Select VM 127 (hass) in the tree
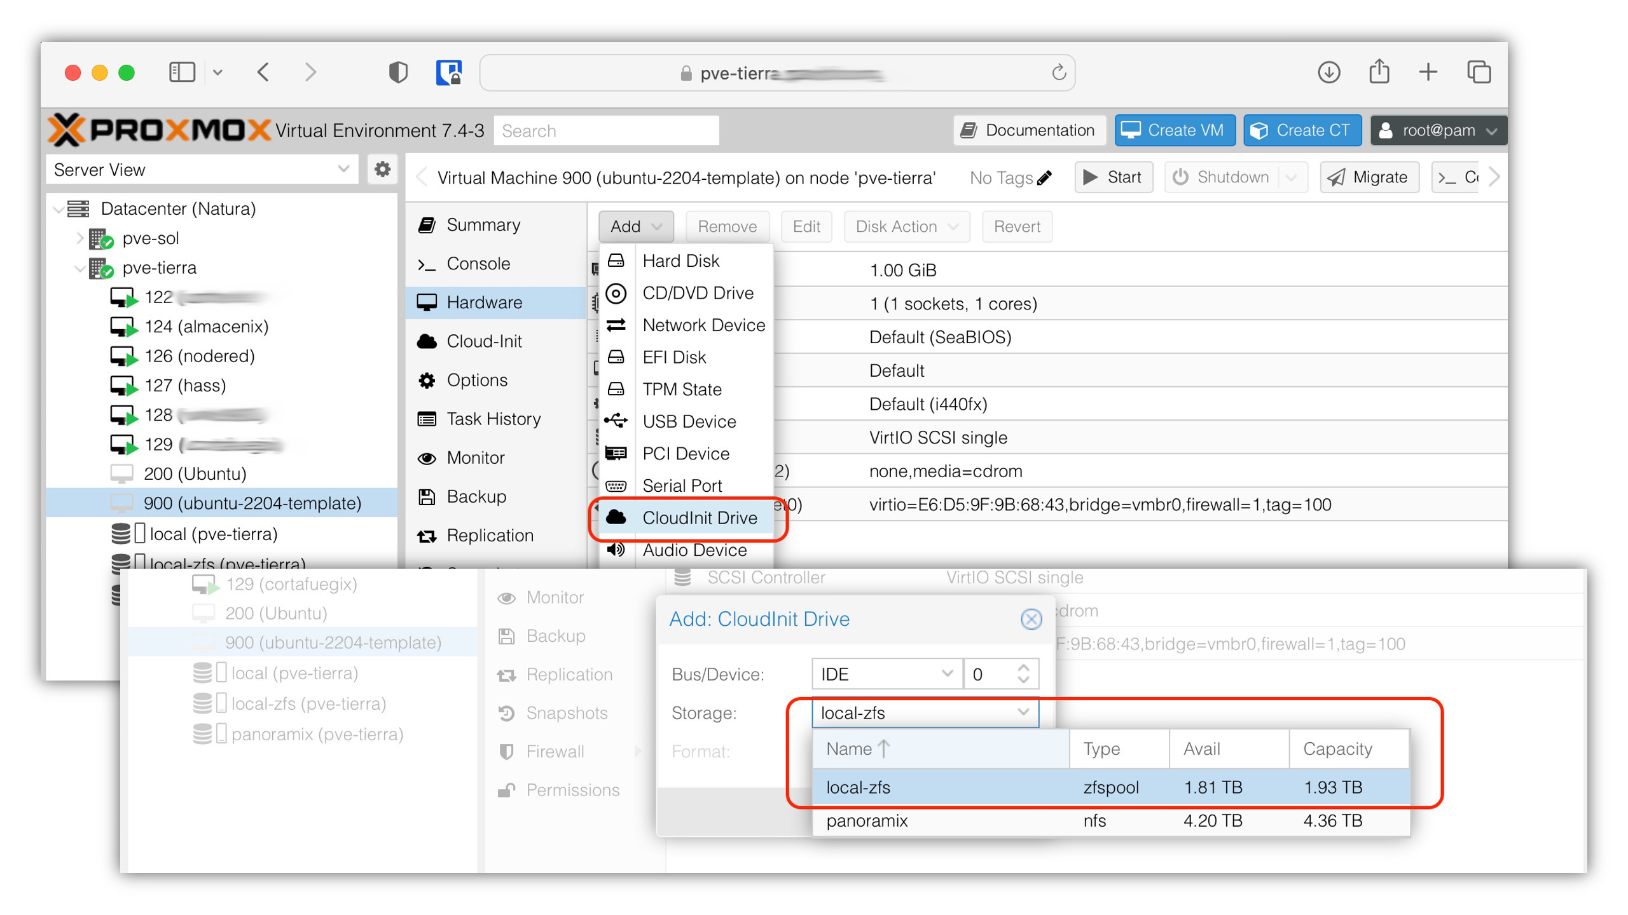1628x915 pixels. click(185, 385)
